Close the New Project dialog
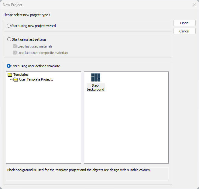 194,5
